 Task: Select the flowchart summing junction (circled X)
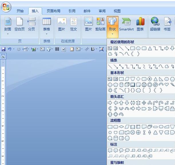click(x=133, y=133)
